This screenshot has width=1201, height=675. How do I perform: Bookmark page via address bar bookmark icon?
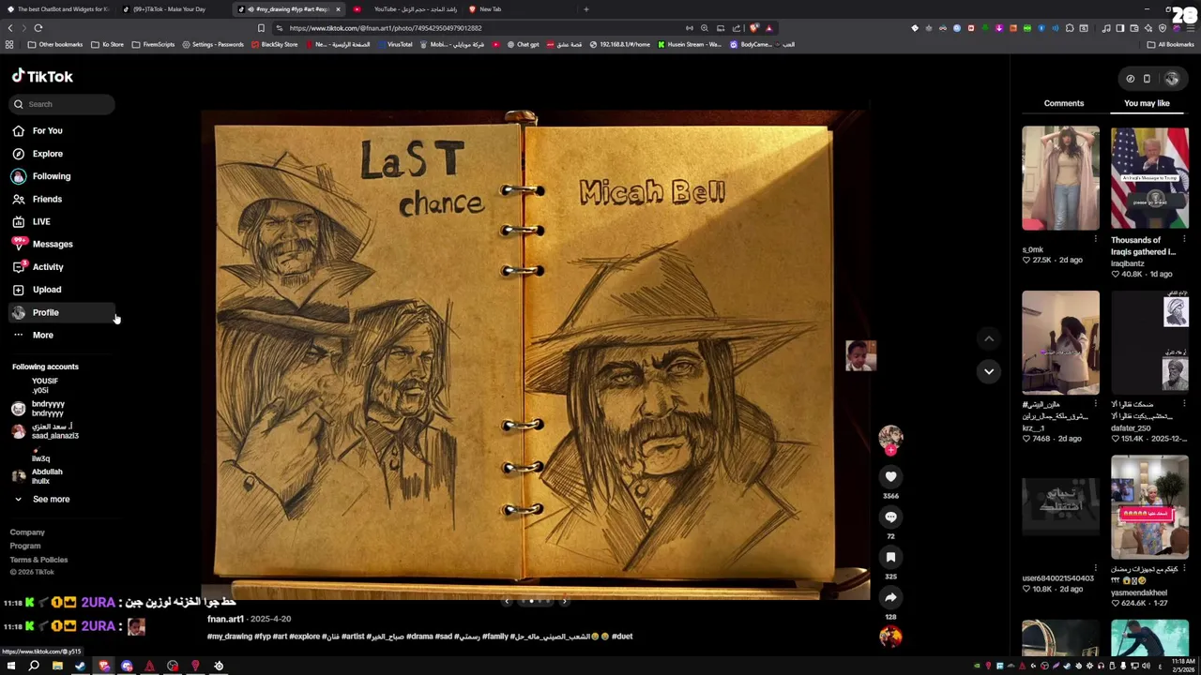[261, 28]
